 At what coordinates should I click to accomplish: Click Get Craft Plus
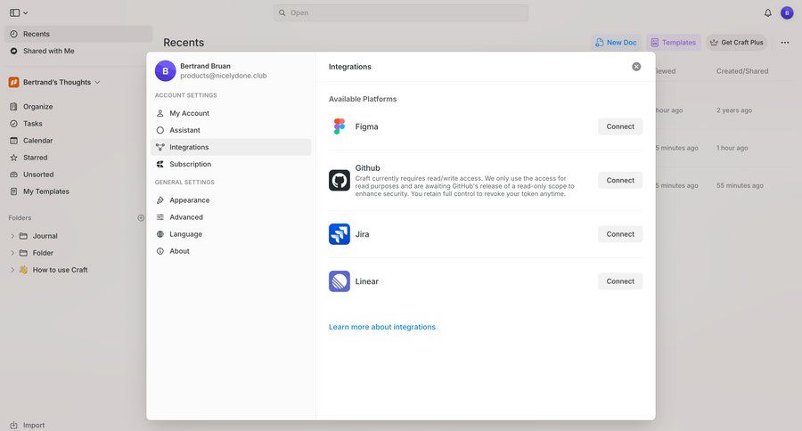pyautogui.click(x=737, y=43)
